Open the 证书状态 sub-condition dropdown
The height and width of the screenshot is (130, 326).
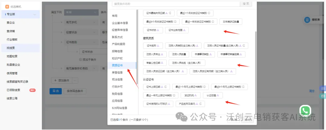tap(94, 52)
